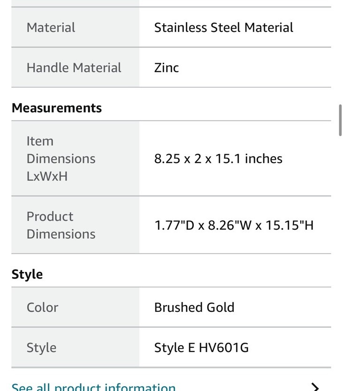Select the Material row label
Screen dimensions: 343x391
[51, 28]
